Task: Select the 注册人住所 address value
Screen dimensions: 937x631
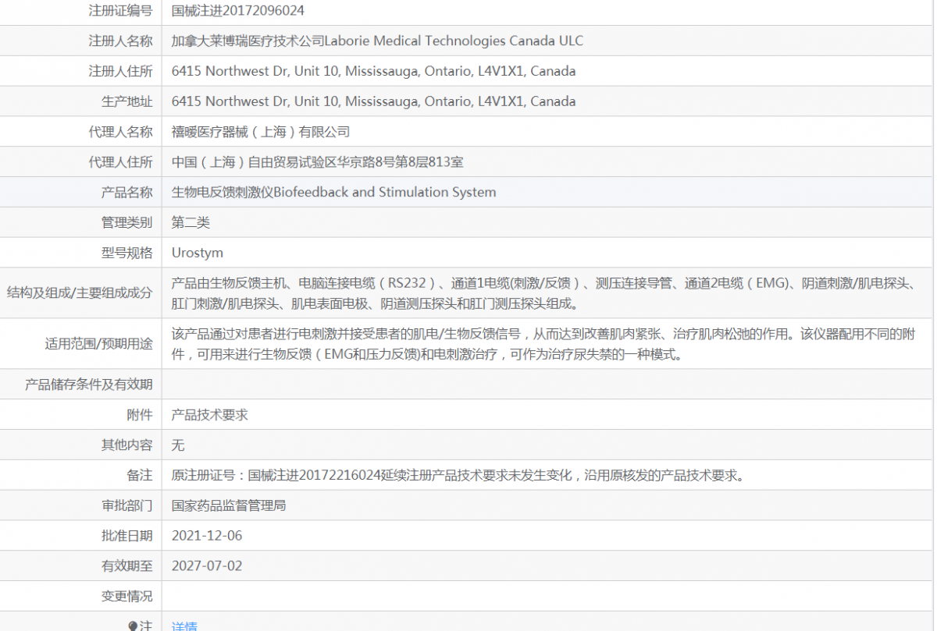Action: click(x=374, y=71)
